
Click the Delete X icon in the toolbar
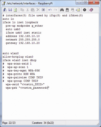point(38,10)
